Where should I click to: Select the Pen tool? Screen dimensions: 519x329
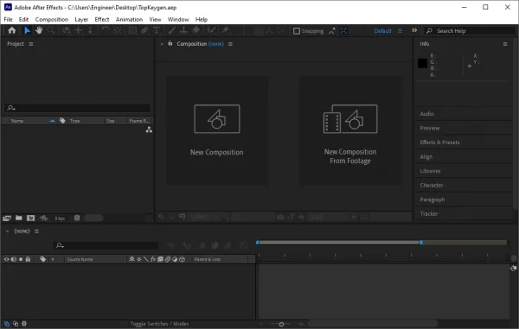(x=144, y=31)
